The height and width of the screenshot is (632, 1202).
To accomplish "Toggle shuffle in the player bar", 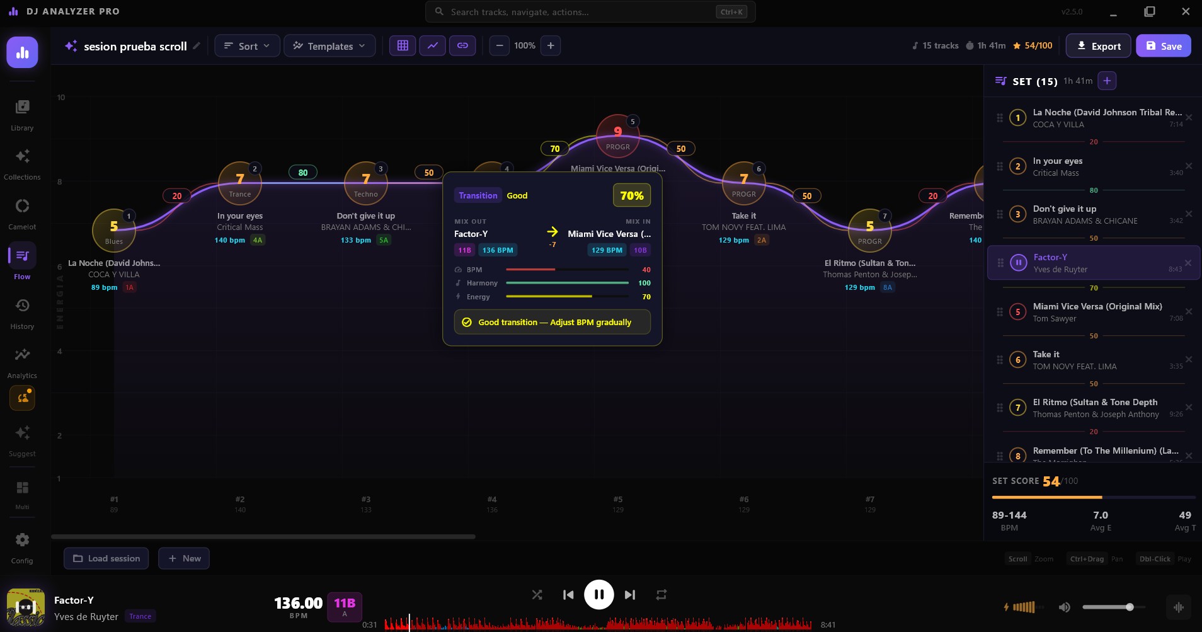I will 537,595.
